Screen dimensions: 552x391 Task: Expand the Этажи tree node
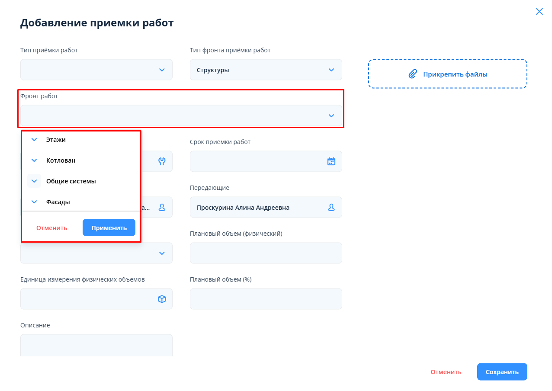35,140
